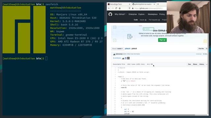Close the pfetch GitHub tab

pyautogui.click(x=154, y=4)
